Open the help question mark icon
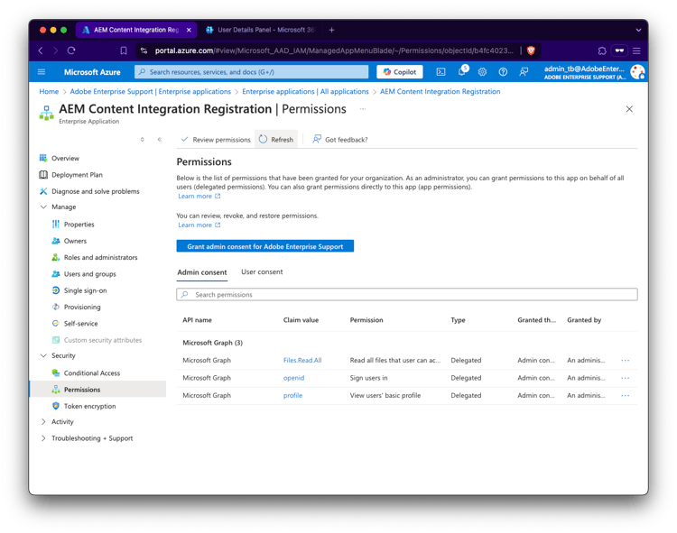Viewport: 677px width, 533px height. point(503,72)
